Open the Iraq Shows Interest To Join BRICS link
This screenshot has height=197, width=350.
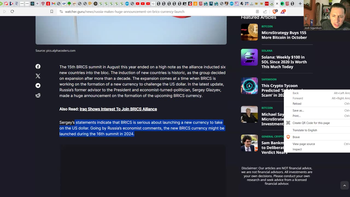118,109
